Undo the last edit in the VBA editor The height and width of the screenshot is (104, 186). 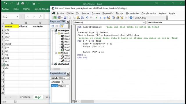click(x=87, y=18)
